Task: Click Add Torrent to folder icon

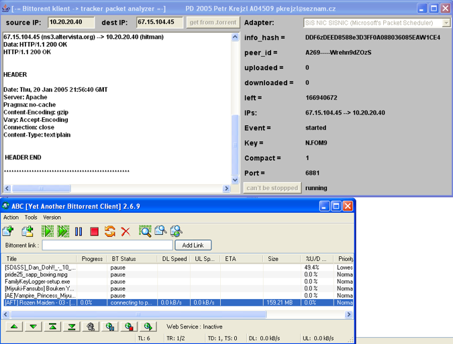Action: tap(28, 231)
